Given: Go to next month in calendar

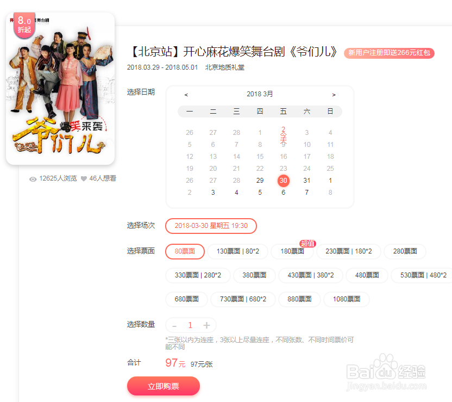Looking at the screenshot, I should [x=334, y=95].
